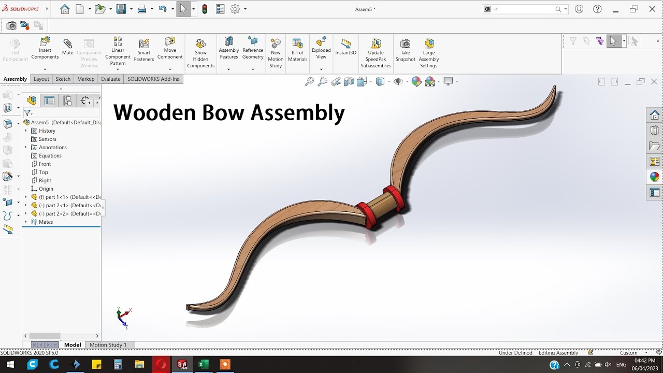
Task: Click Smart Fasteners tool
Action: [x=144, y=50]
